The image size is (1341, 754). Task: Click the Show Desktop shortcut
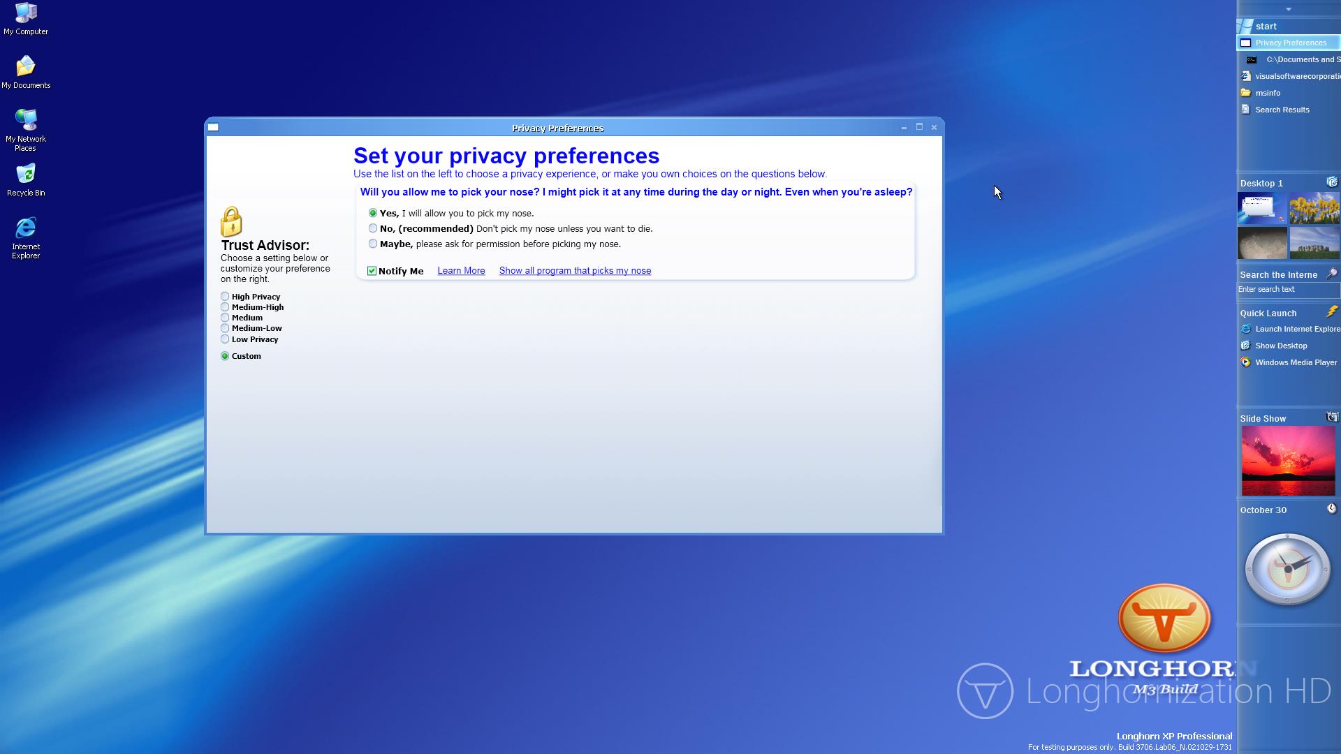click(1280, 346)
